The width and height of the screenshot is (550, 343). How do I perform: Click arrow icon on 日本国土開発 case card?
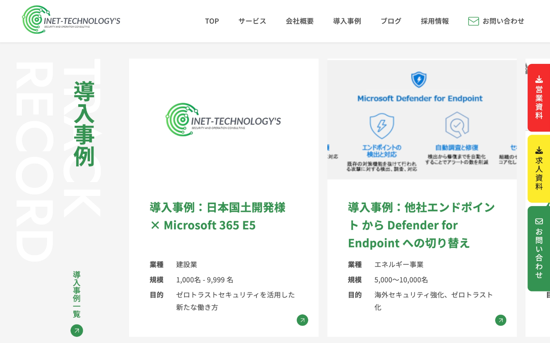pyautogui.click(x=302, y=320)
